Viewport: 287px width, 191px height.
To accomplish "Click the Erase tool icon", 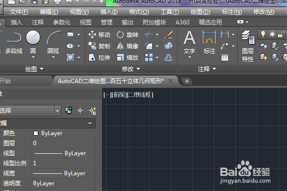I will coord(168,34).
